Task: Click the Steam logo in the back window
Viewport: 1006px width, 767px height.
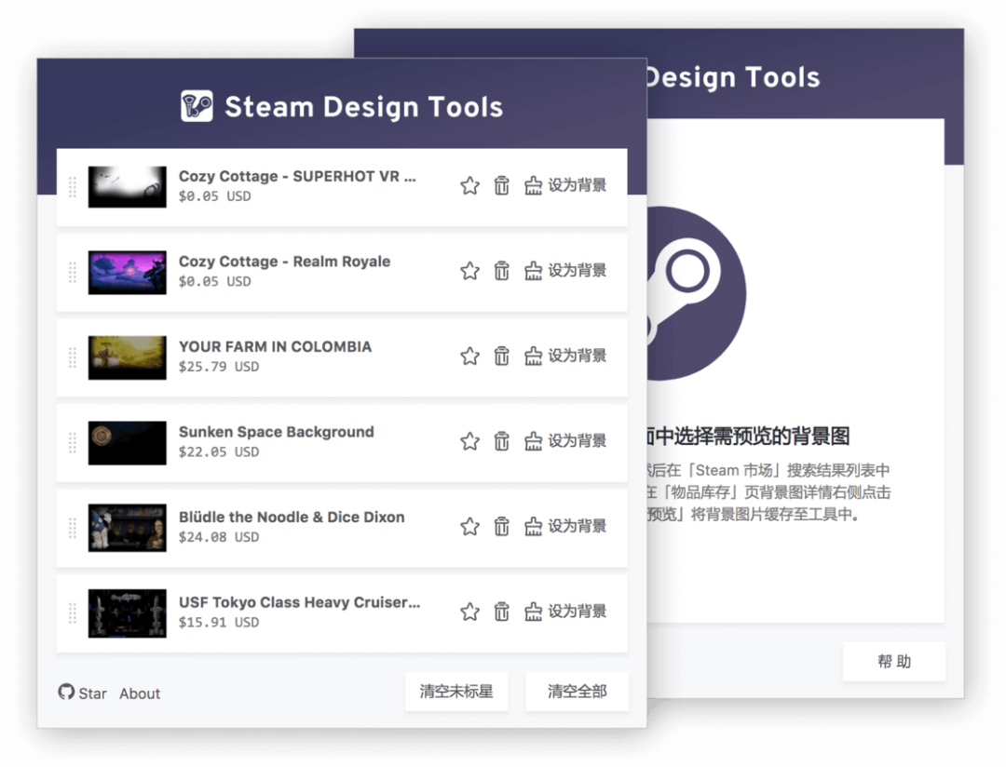Action: [696, 293]
